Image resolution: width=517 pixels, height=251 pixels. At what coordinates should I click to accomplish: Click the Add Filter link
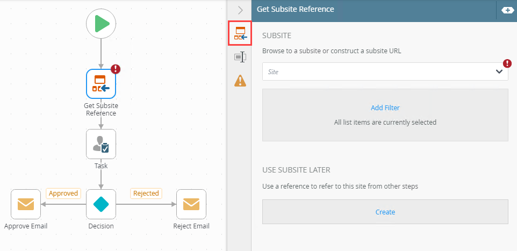[x=385, y=107]
